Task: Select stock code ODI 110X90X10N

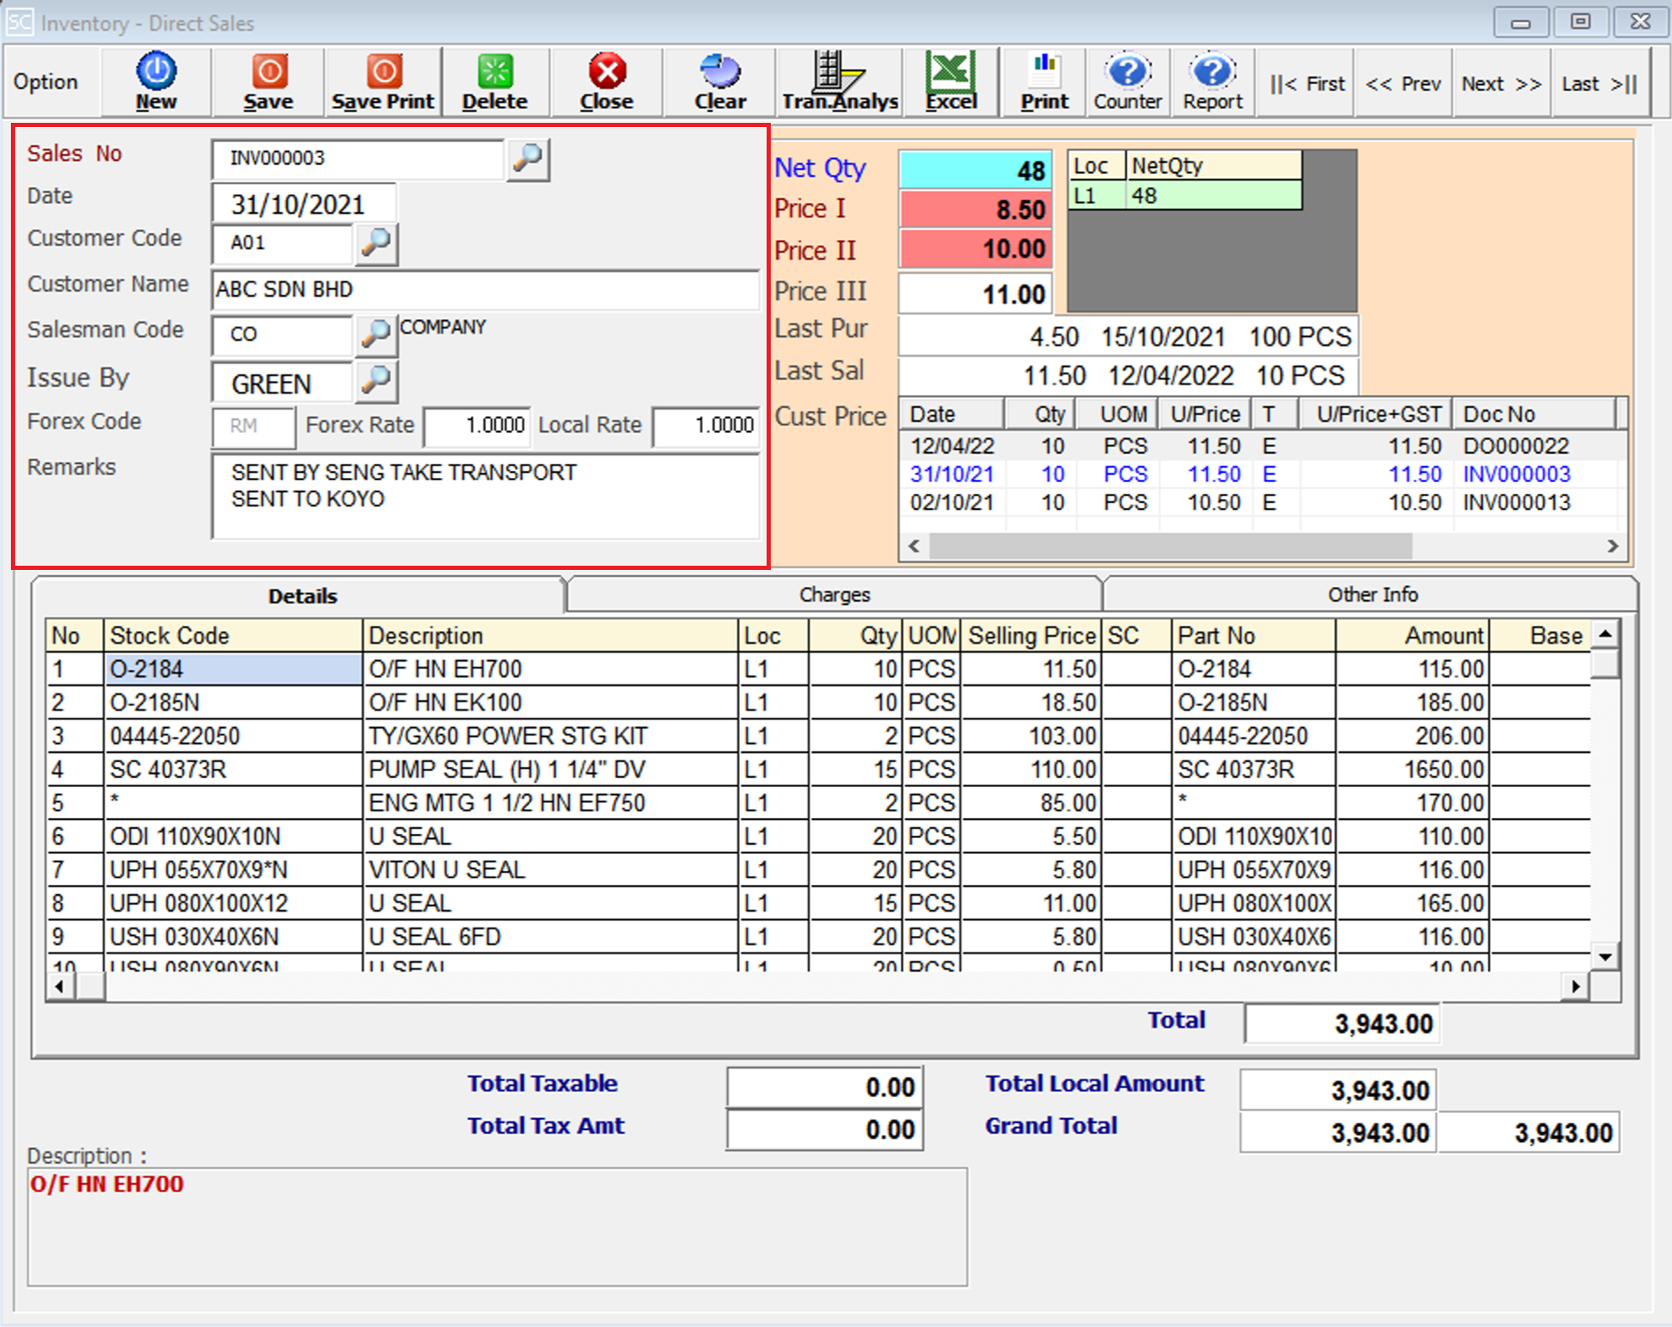Action: pos(233,836)
